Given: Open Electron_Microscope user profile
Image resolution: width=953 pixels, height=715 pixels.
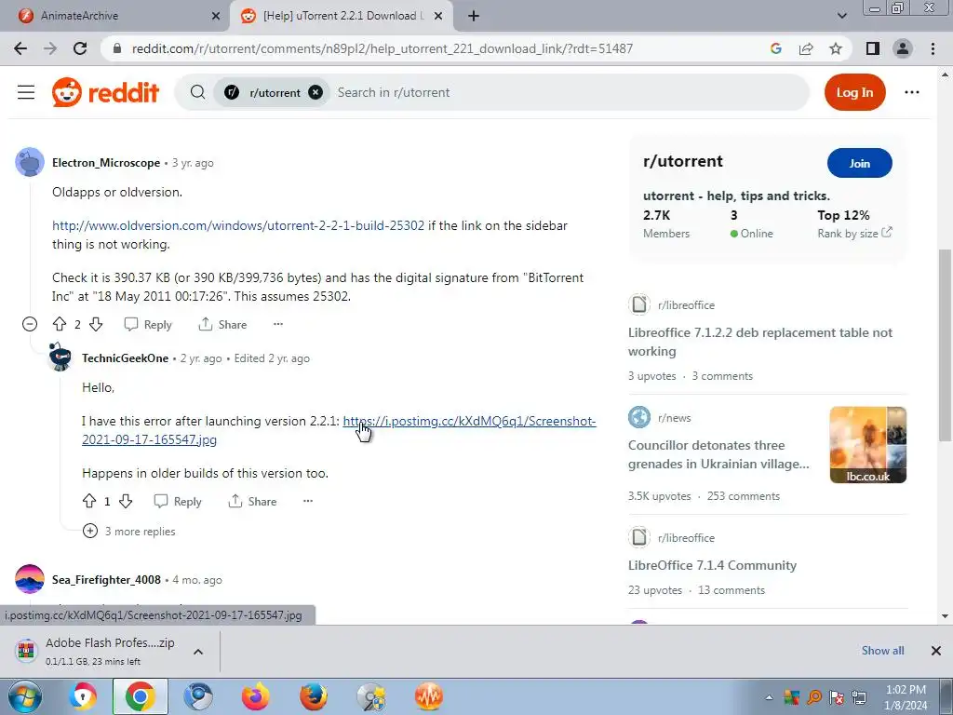Looking at the screenshot, I should point(106,162).
